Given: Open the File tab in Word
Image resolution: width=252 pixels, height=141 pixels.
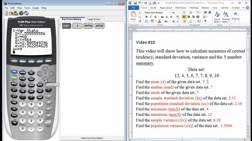Looking at the screenshot, I should click(x=133, y=8).
